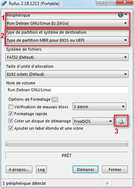134x188 pixels.
Task: Collapse Options de Formatage arrow icon
Action: (55, 100)
